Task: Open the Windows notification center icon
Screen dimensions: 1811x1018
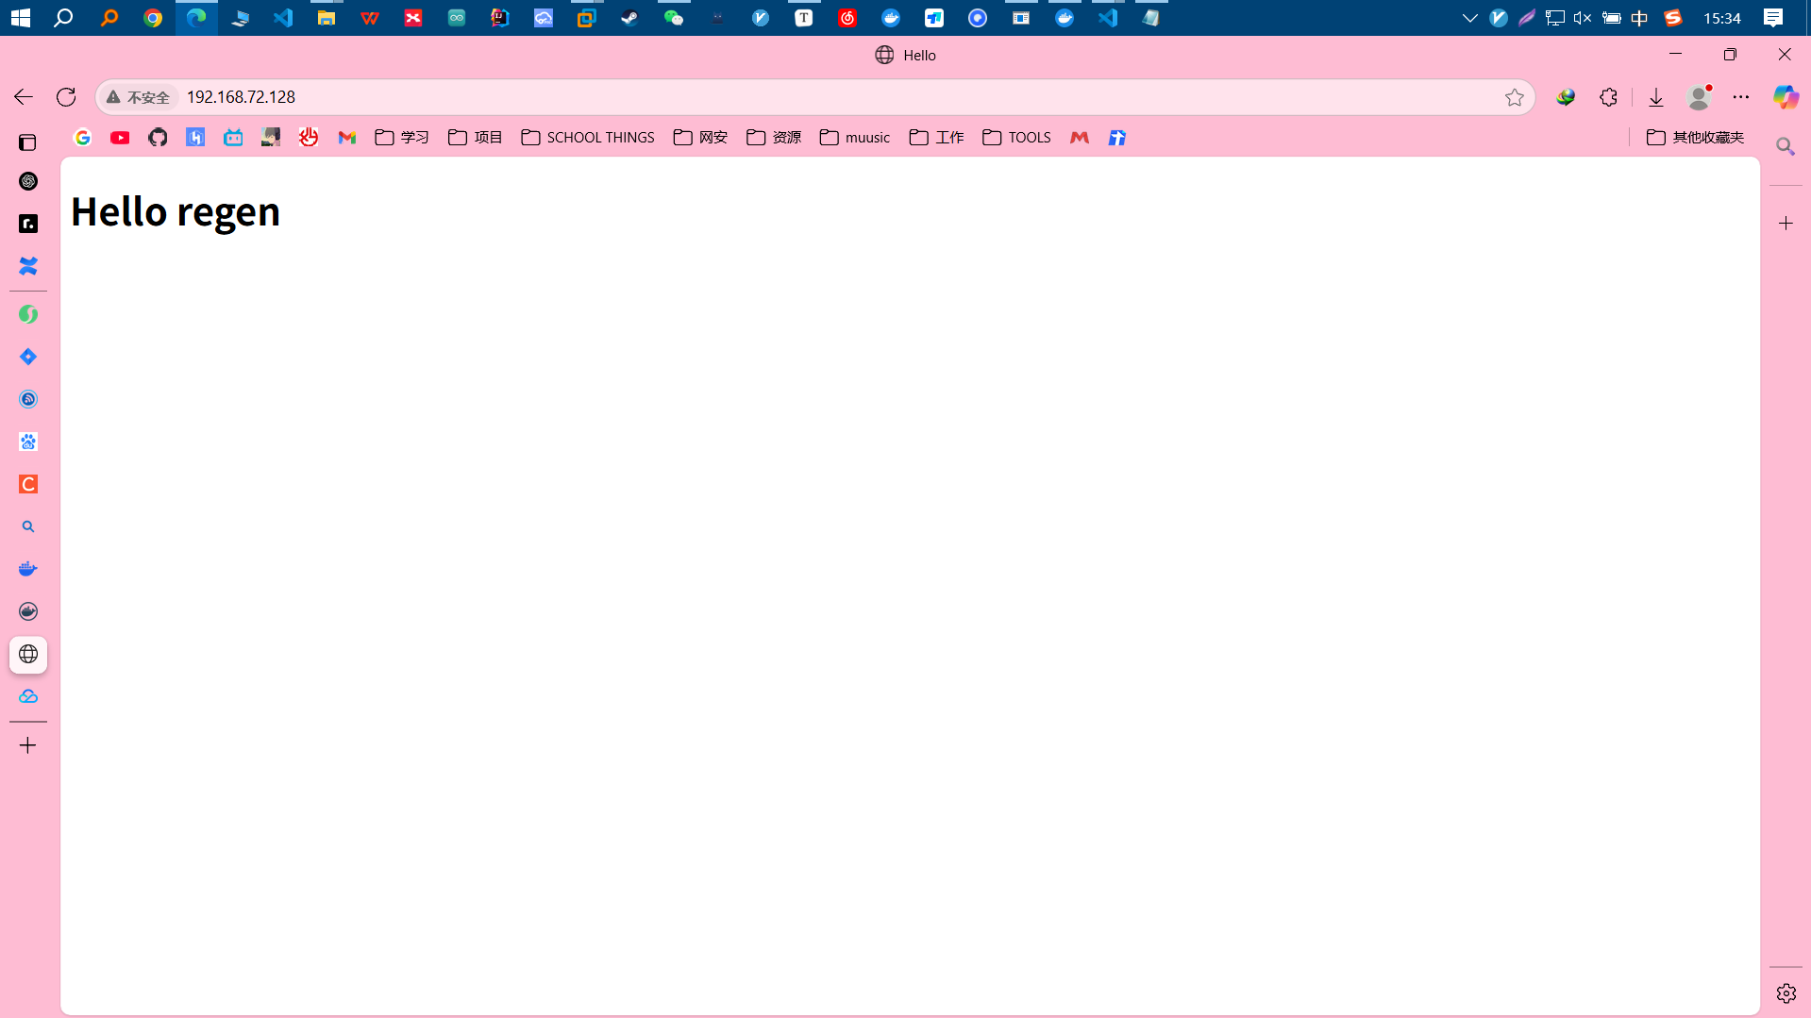Action: click(x=1773, y=18)
